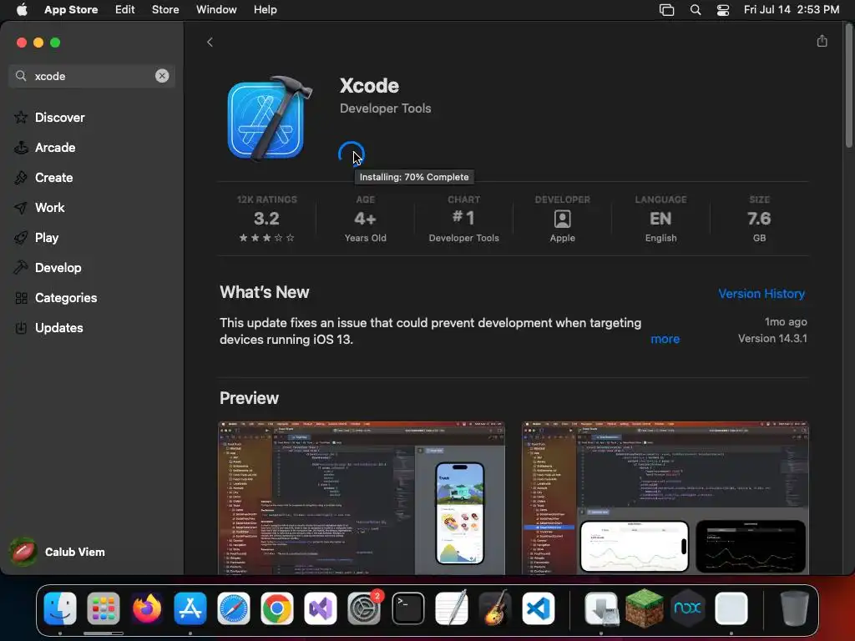Click the date and time in menu bar

pos(792,10)
